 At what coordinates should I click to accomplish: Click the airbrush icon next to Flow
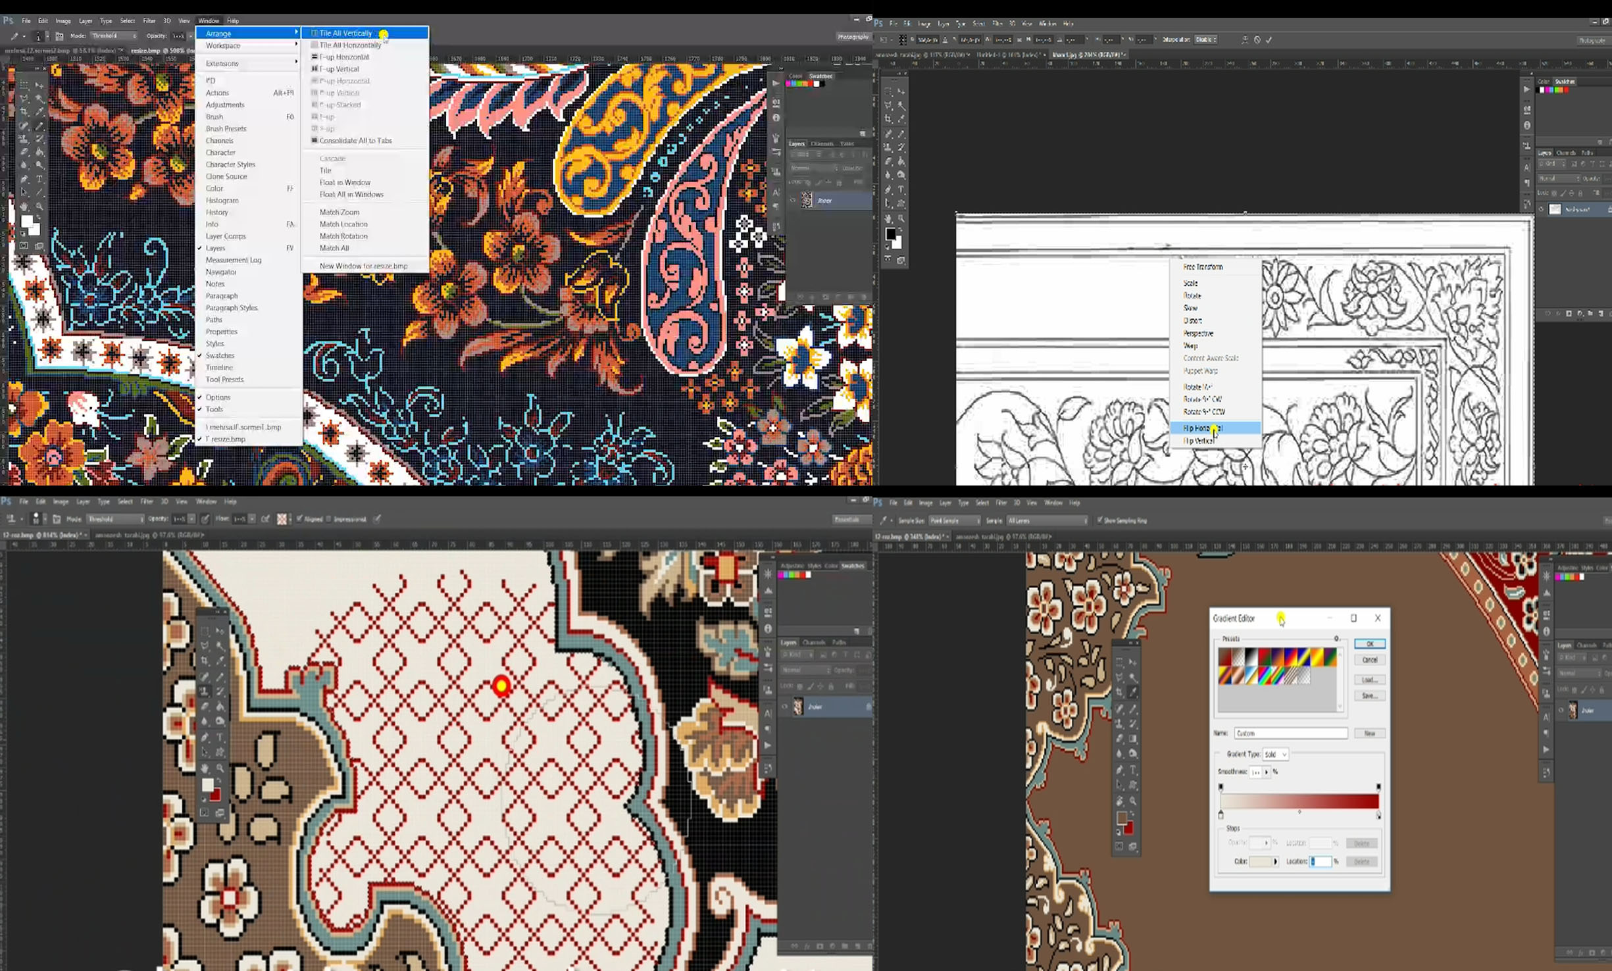pos(266,519)
